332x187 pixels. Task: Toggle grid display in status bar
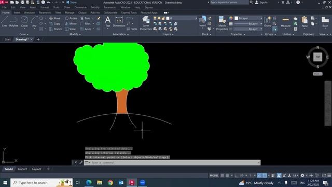pos(222,176)
